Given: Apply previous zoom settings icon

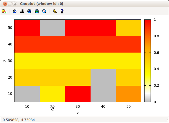Looking at the screenshot, I should pyautogui.click(x=29, y=11).
